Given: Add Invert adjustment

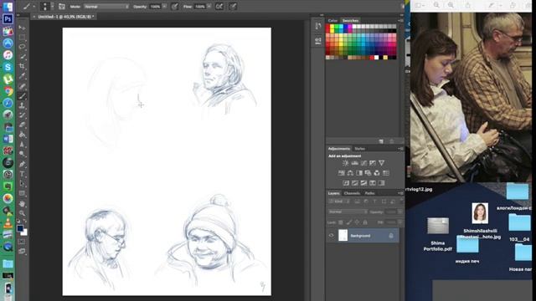Looking at the screenshot, I should [x=346, y=183].
